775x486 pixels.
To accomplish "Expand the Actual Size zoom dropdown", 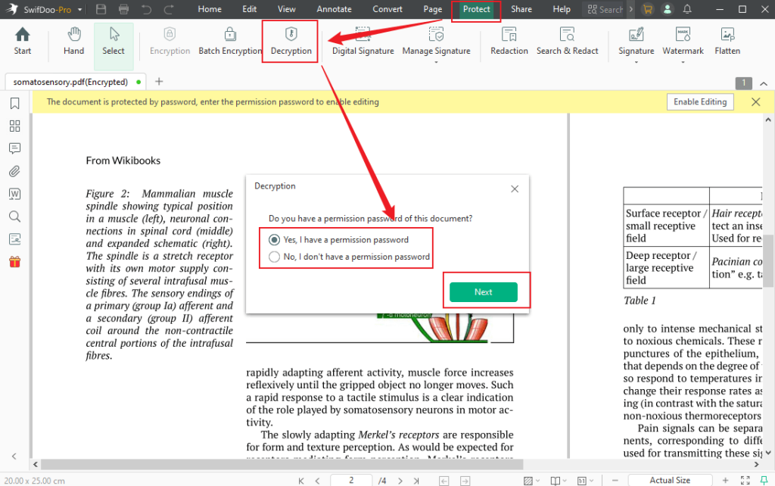I will tap(669, 479).
